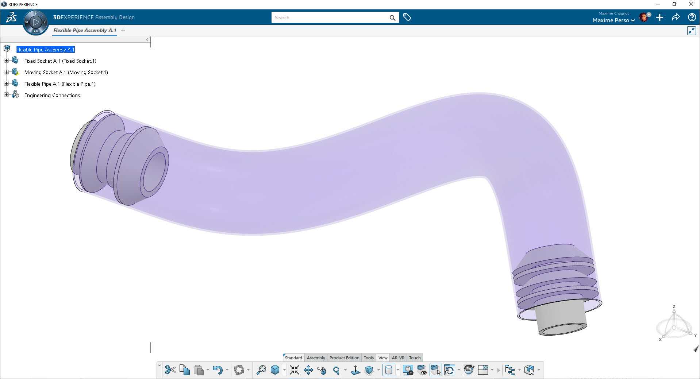Open dropdown next to blue cube view icon

click(x=284, y=370)
